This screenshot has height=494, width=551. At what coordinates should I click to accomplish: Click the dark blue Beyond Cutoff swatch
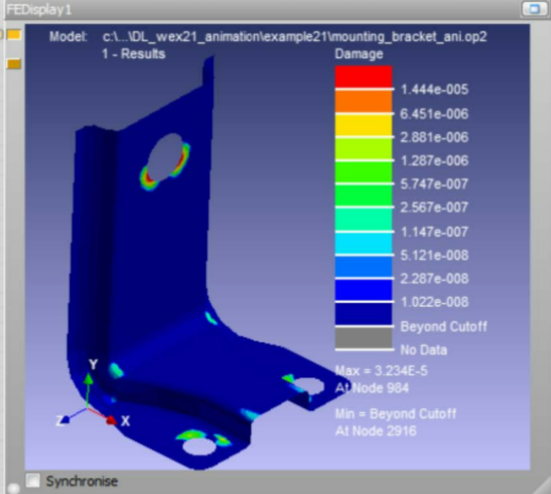coord(363,314)
